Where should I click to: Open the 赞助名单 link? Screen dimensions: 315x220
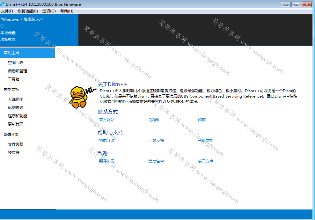(x=156, y=161)
